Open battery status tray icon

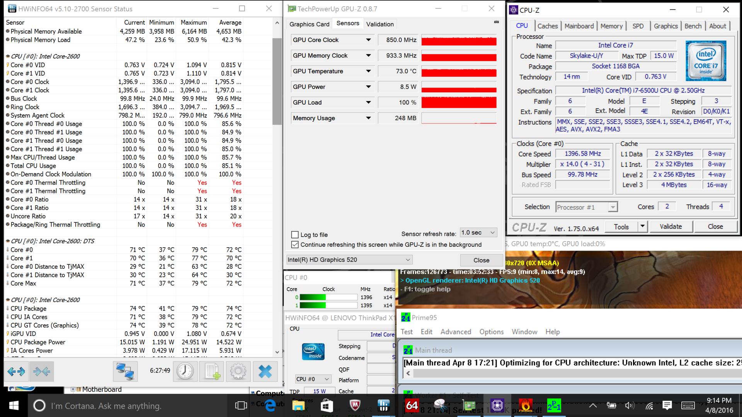[611, 405]
